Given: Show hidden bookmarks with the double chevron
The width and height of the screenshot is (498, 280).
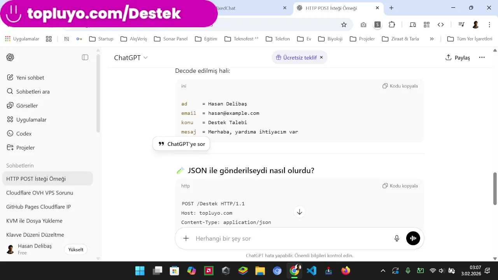Looking at the screenshot, I should coord(431,39).
